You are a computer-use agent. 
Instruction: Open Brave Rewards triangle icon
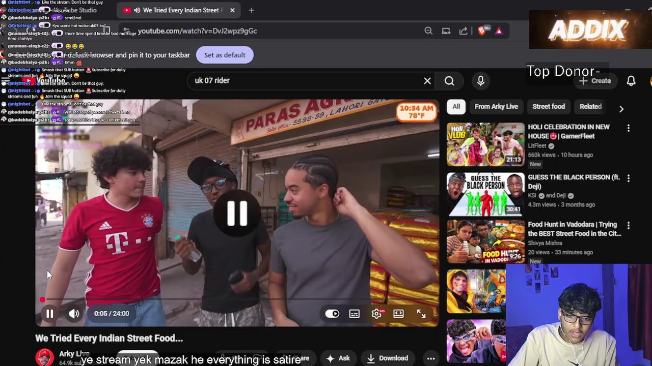499,31
